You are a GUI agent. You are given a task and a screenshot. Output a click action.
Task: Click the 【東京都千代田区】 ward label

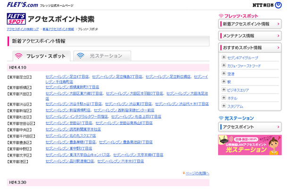[21, 136]
